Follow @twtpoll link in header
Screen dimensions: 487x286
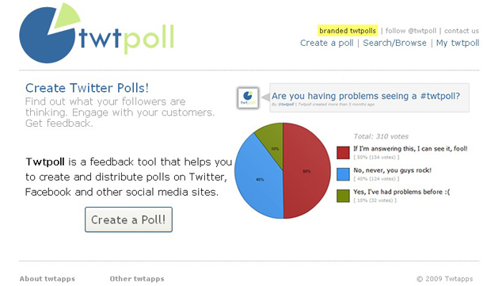coord(411,31)
